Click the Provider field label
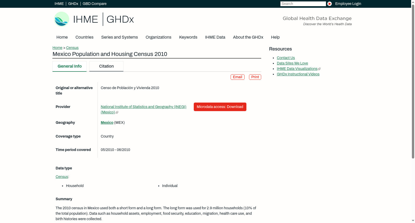 coord(63,107)
